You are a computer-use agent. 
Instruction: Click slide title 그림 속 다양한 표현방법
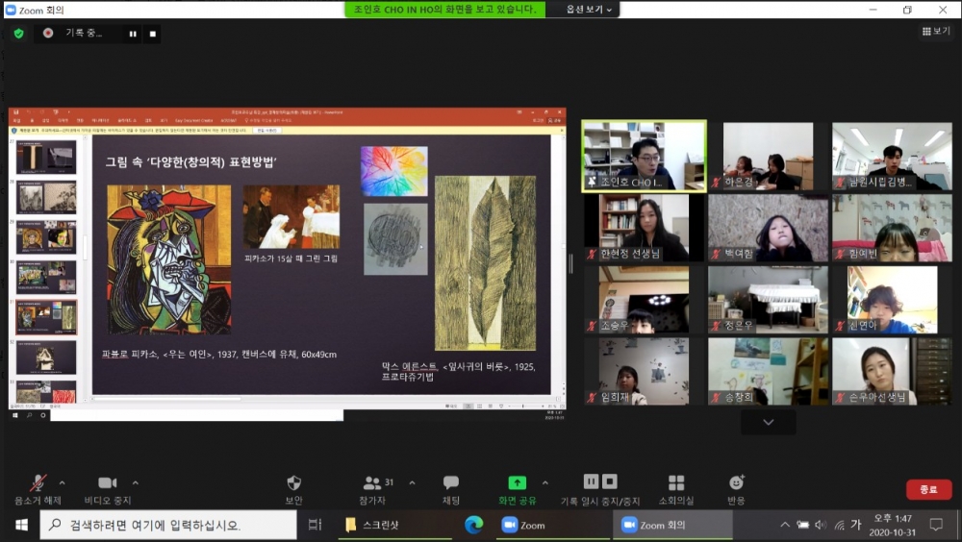(190, 161)
